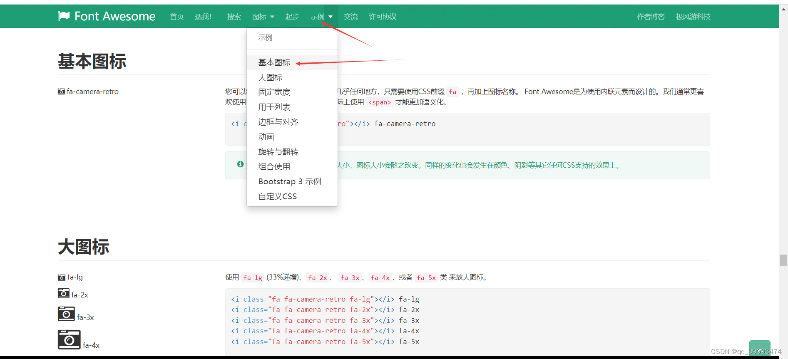The width and height of the screenshot is (788, 359).
Task: Click the fa-camera-retro camera icon
Action: tap(61, 92)
